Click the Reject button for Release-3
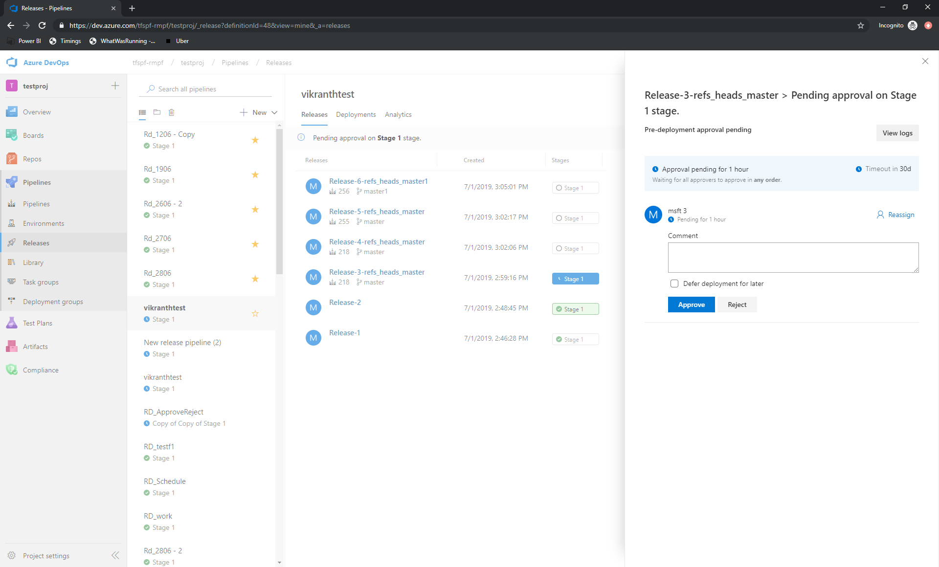The width and height of the screenshot is (939, 567). point(737,305)
